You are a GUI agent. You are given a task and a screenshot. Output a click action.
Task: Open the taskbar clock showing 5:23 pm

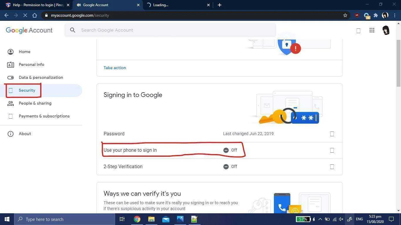(376, 219)
